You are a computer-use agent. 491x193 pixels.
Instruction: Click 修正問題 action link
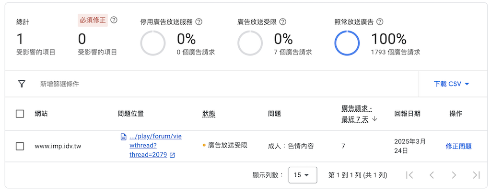click(x=458, y=146)
